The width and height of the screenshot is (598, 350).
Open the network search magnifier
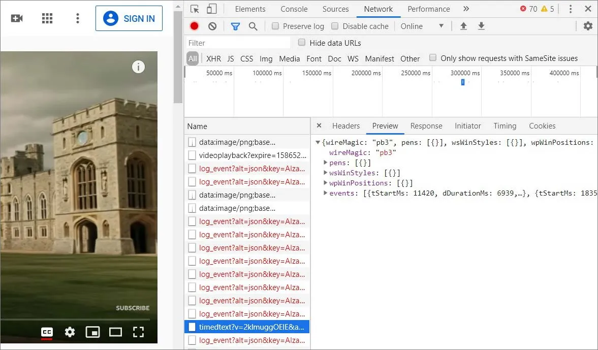point(252,26)
